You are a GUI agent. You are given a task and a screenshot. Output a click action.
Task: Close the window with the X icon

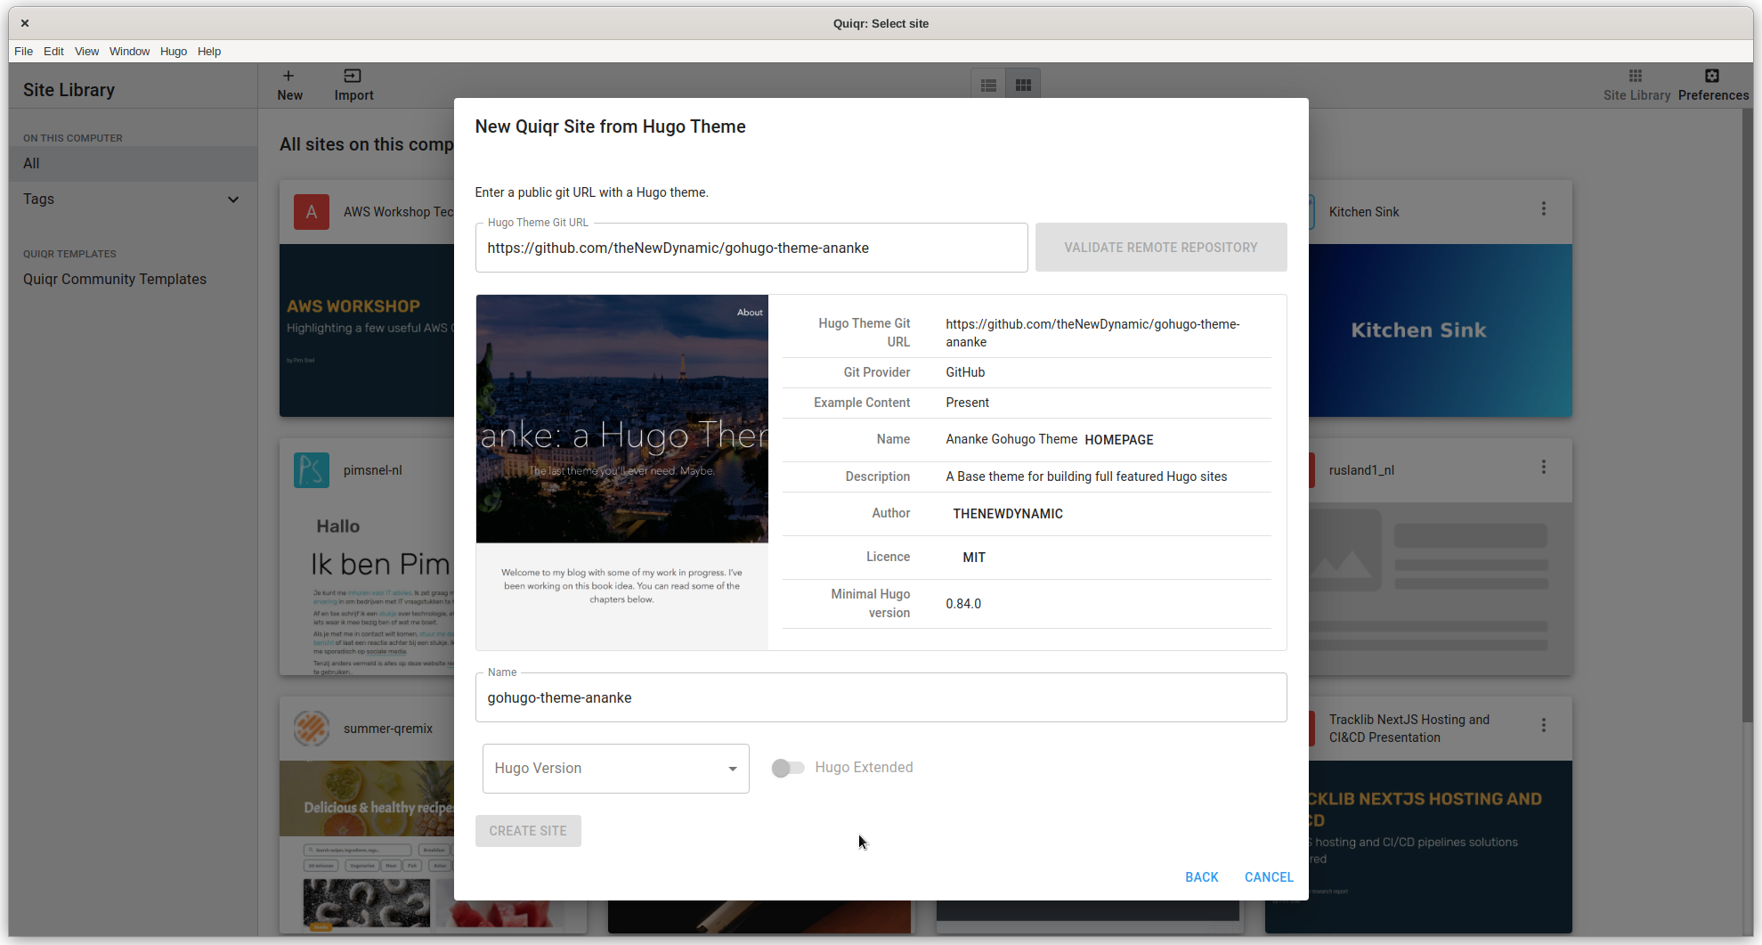coord(25,23)
